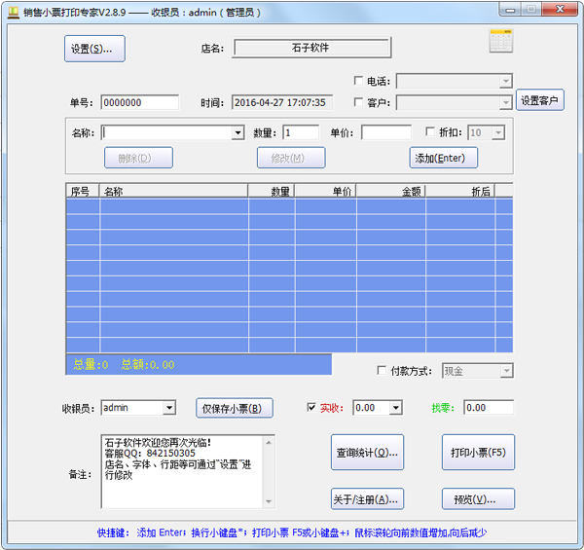
Task: Click the 设置客户 button
Action: pyautogui.click(x=539, y=100)
